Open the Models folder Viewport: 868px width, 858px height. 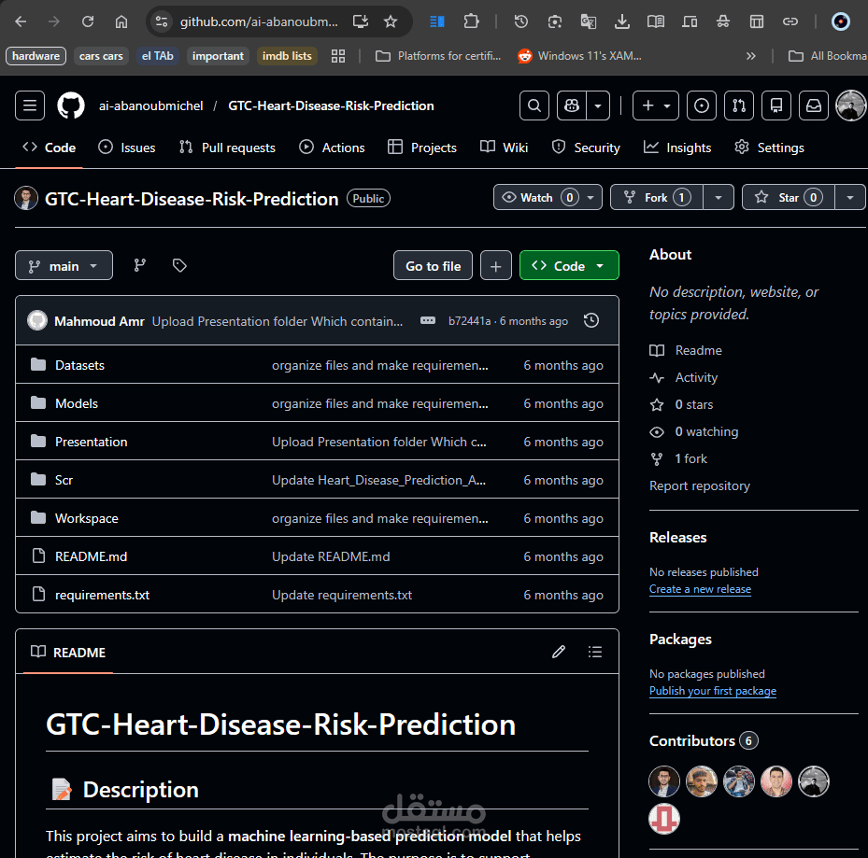77,403
